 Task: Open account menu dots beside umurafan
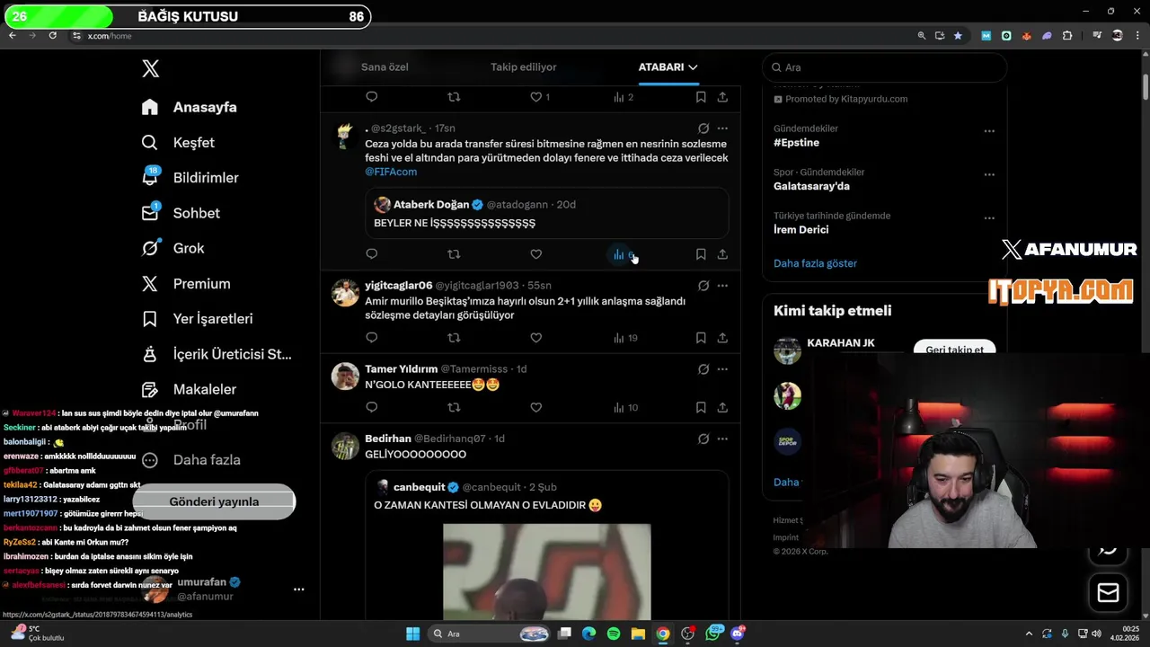[298, 589]
